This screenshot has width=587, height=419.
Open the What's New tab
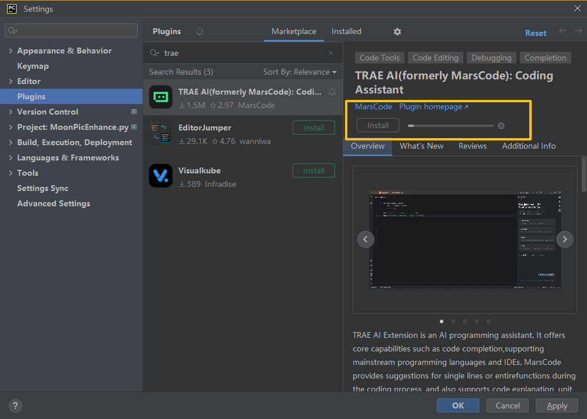click(422, 146)
